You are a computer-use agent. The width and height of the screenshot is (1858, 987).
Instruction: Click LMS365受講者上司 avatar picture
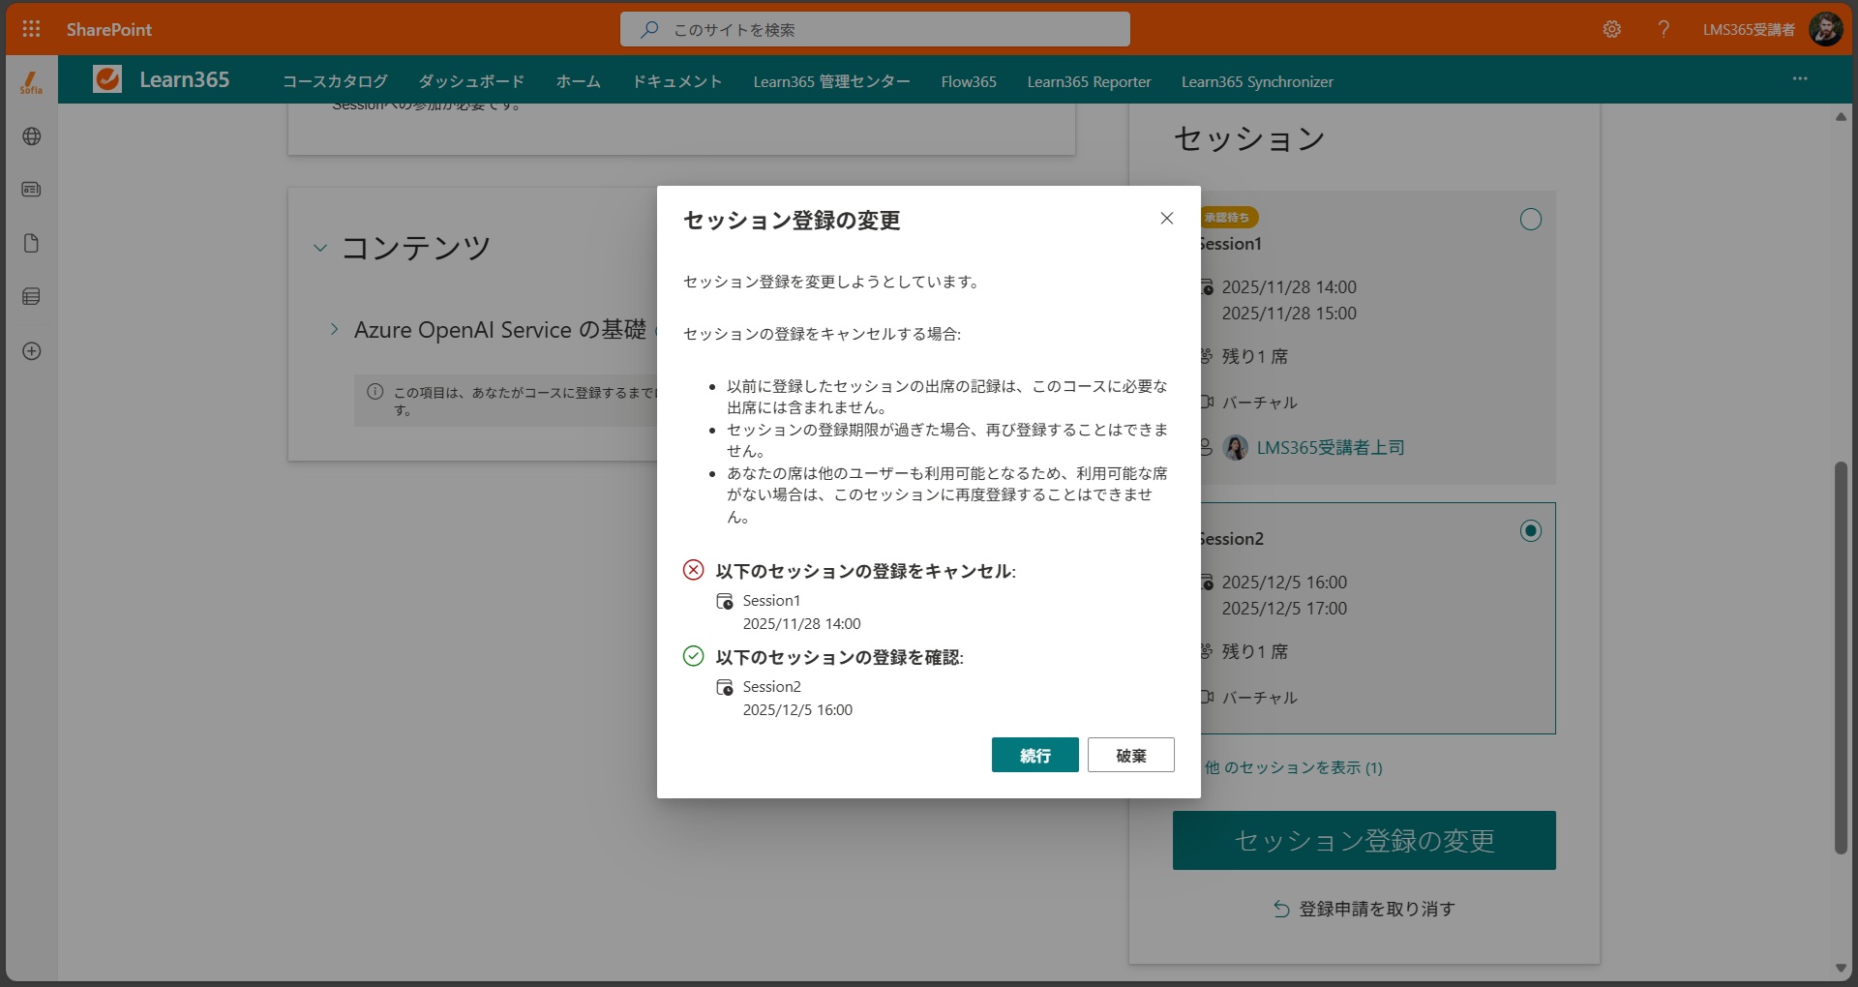(x=1236, y=447)
